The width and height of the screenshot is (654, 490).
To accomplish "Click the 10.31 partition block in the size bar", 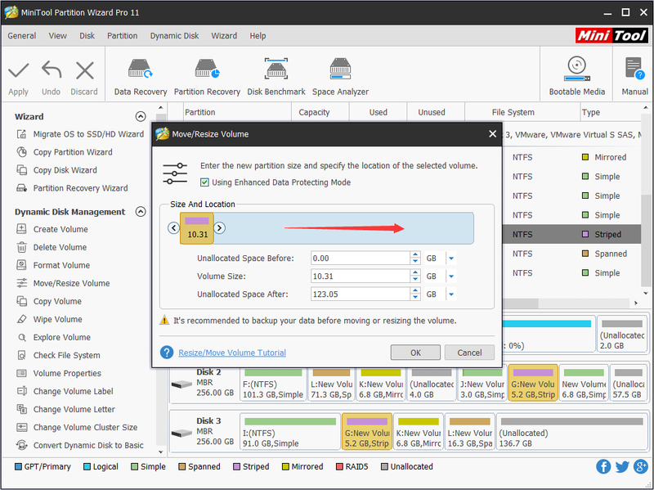I will coord(197,228).
